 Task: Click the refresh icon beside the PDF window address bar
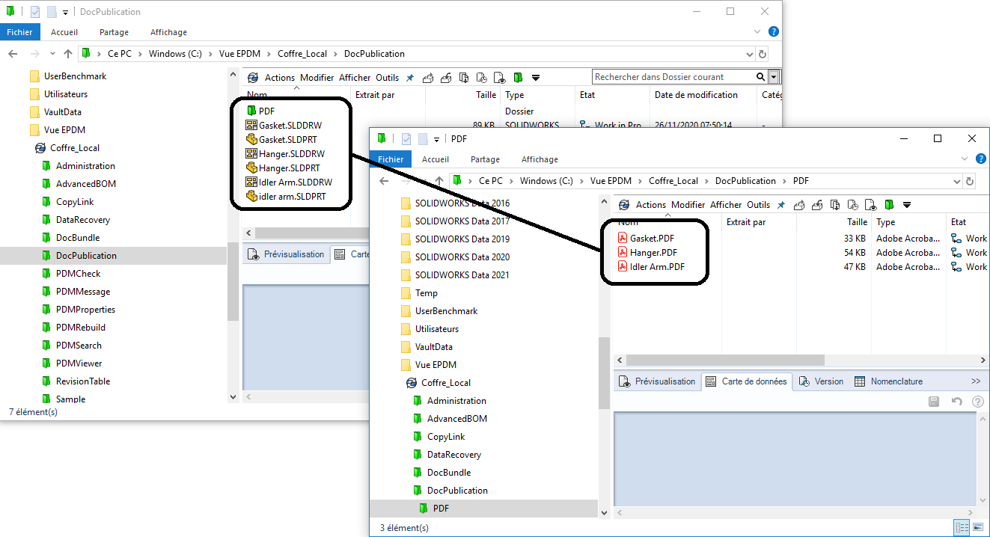[x=970, y=181]
